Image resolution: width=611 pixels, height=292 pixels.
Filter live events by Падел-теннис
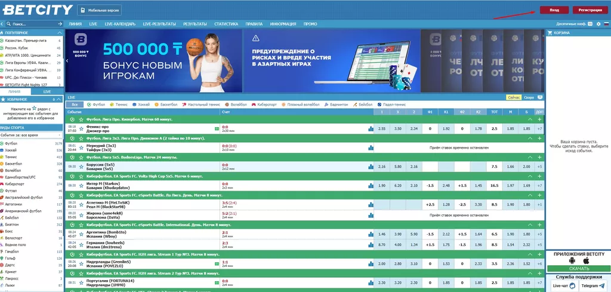(x=391, y=104)
